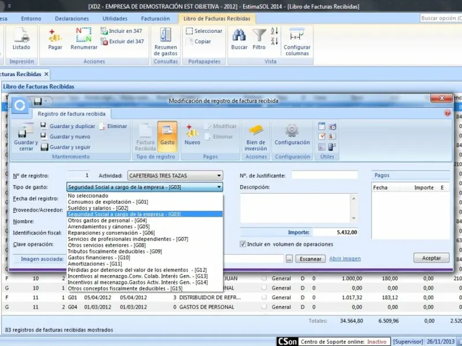462x346 pixels.
Task: Click the Descripción scrollbar down arrow
Action: pos(353,219)
